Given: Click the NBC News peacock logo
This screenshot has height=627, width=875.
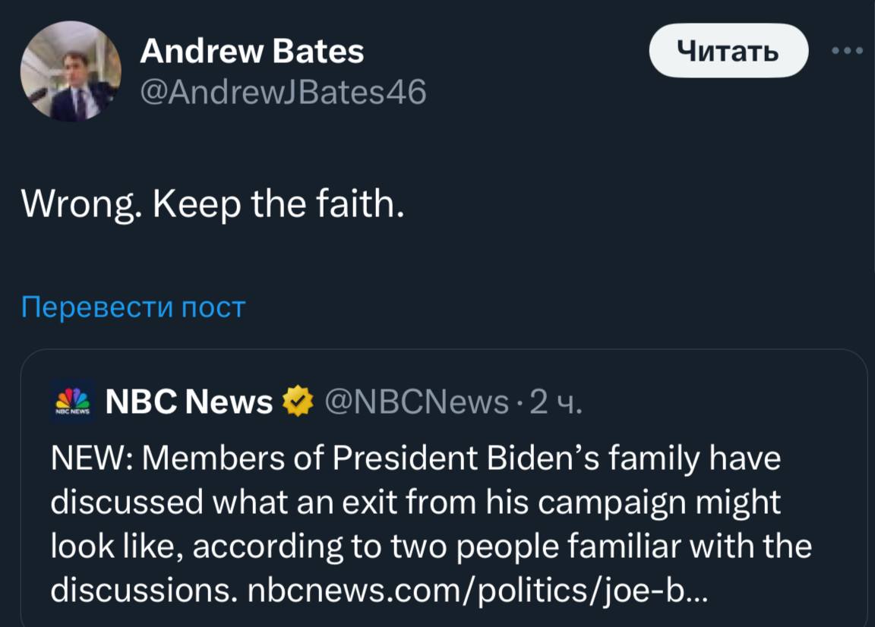Looking at the screenshot, I should point(71,402).
